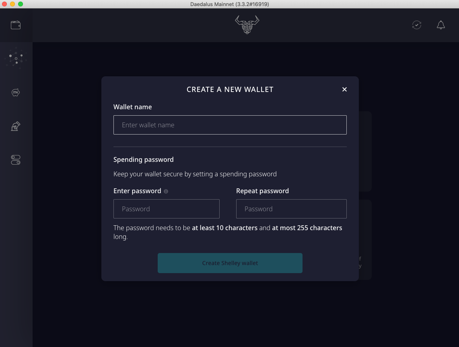Image resolution: width=459 pixels, height=347 pixels.
Task: Click the Create Shelley wallet button
Action: tap(230, 263)
